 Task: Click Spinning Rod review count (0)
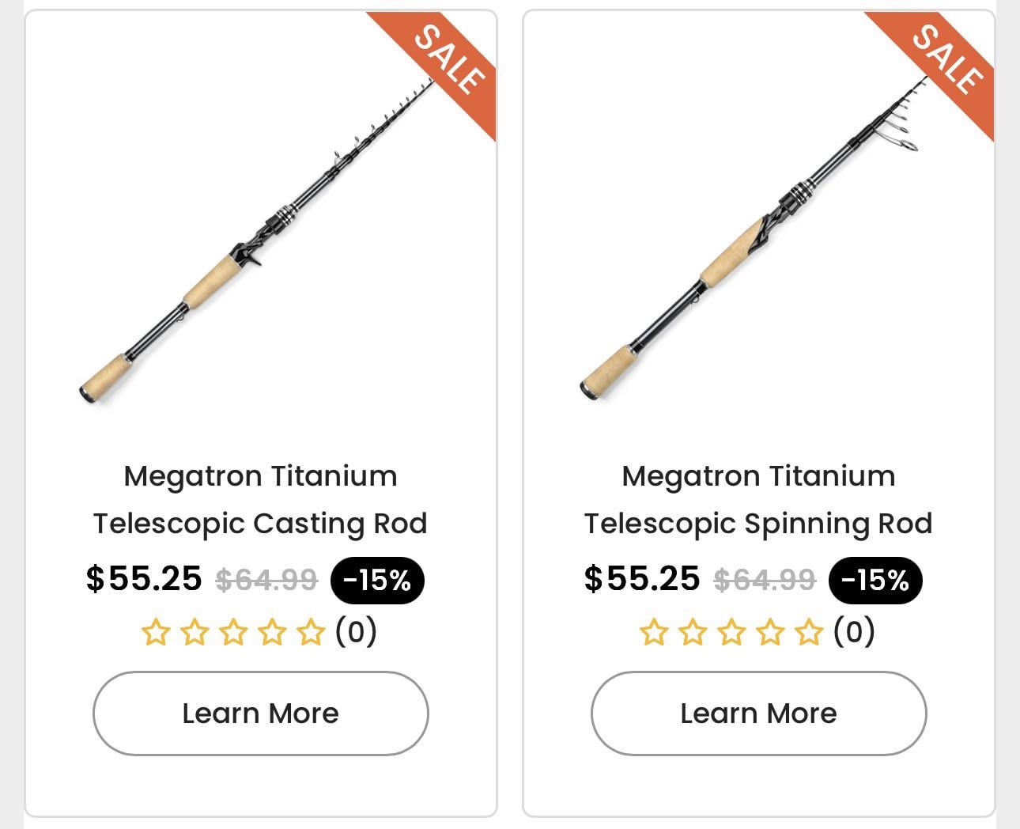pos(854,632)
